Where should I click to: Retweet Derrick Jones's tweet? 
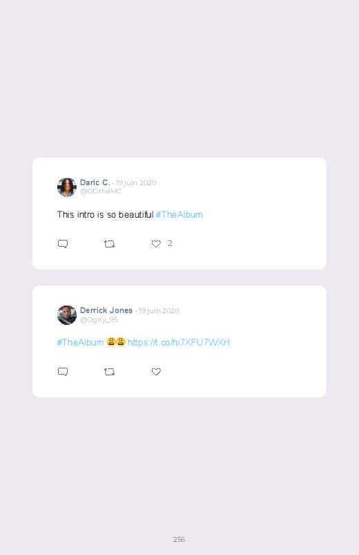tap(109, 372)
